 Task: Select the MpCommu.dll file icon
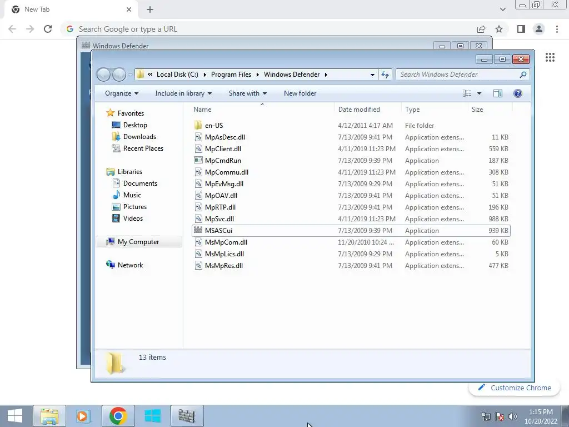[x=198, y=172]
